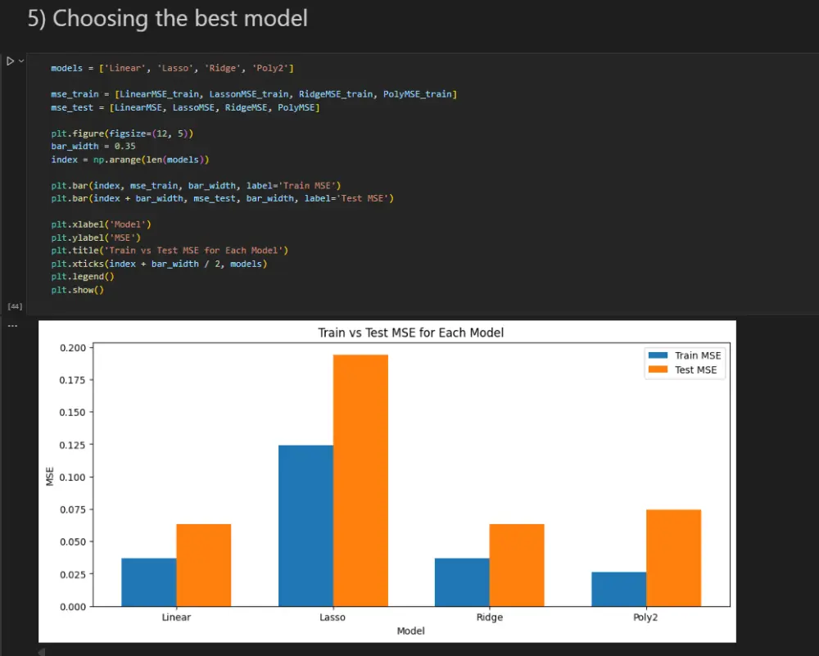Click the 'Model' x-axis label
The width and height of the screenshot is (819, 656).
[410, 631]
